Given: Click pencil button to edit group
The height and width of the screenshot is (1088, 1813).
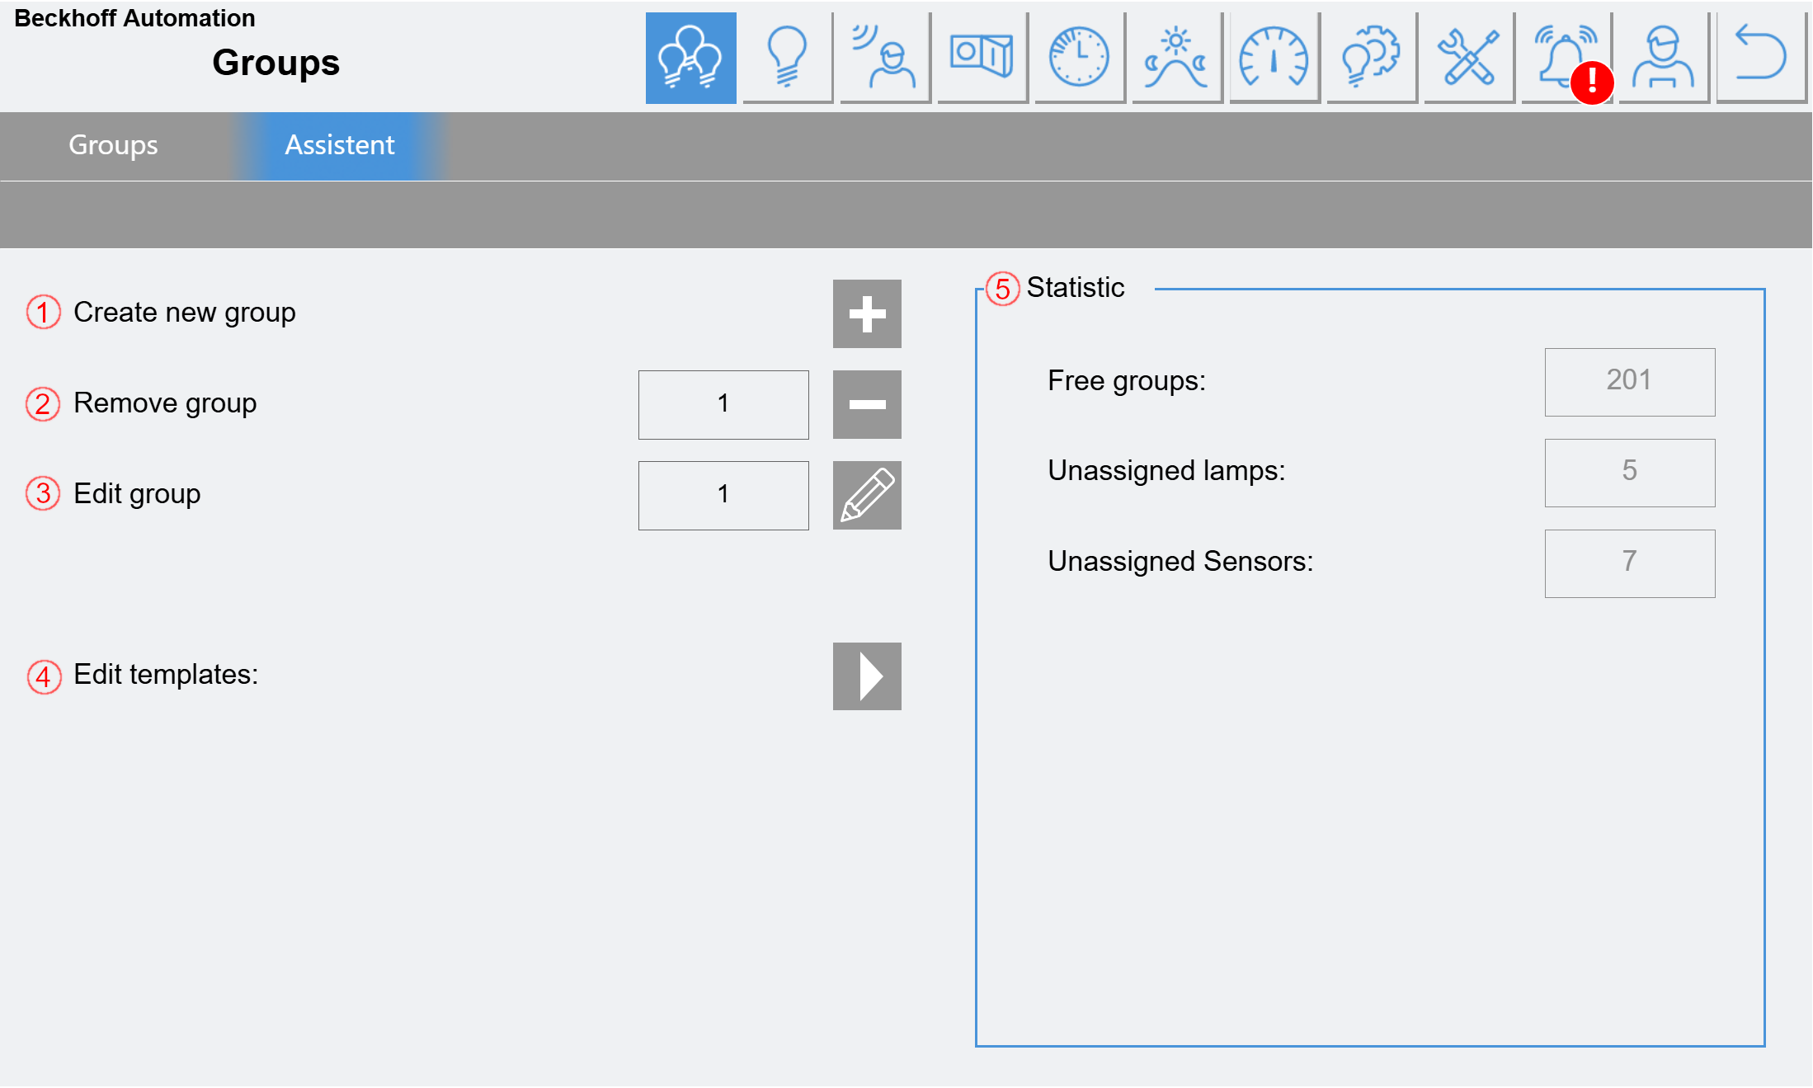Looking at the screenshot, I should (x=867, y=495).
